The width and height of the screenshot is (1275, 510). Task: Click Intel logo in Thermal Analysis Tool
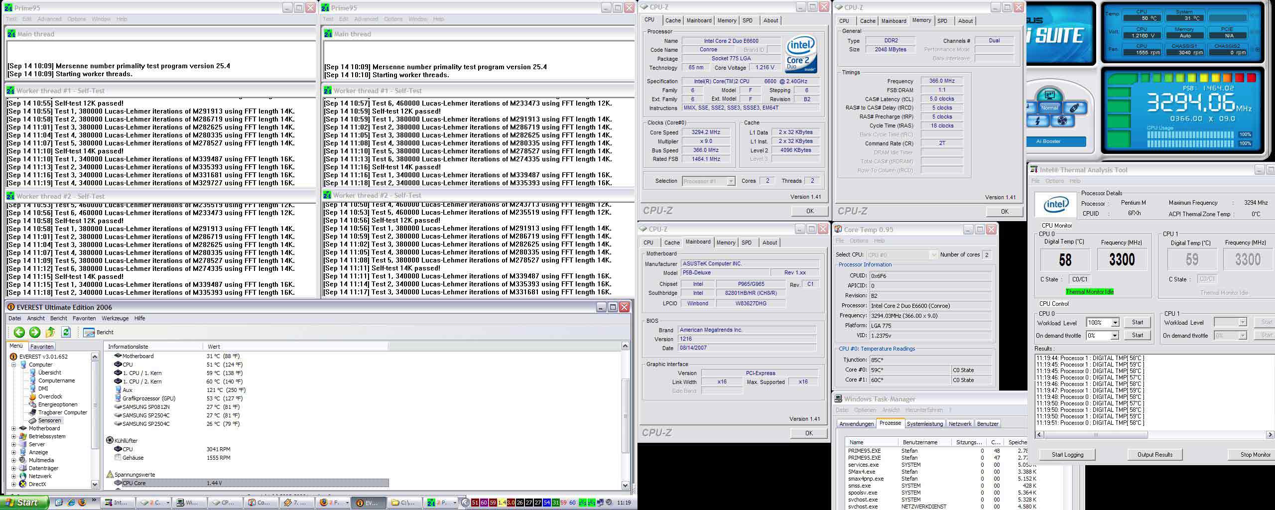coord(1055,205)
